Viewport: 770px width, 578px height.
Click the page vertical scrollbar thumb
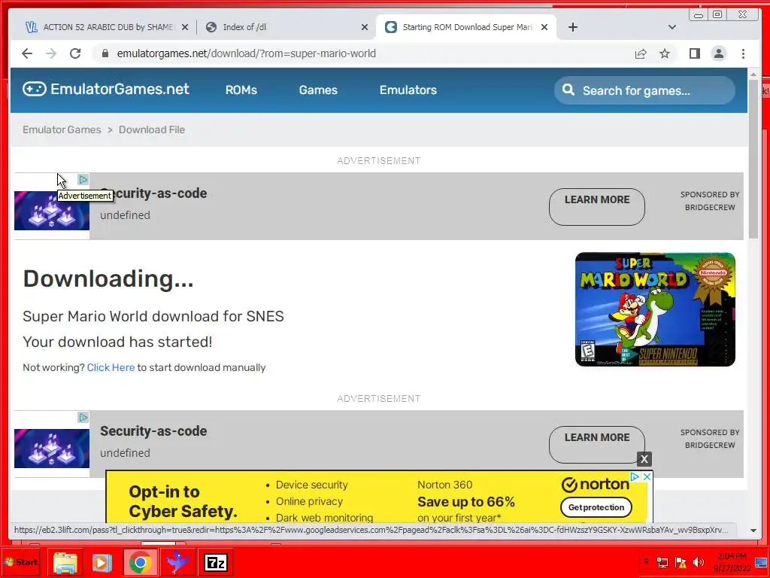[x=753, y=160]
